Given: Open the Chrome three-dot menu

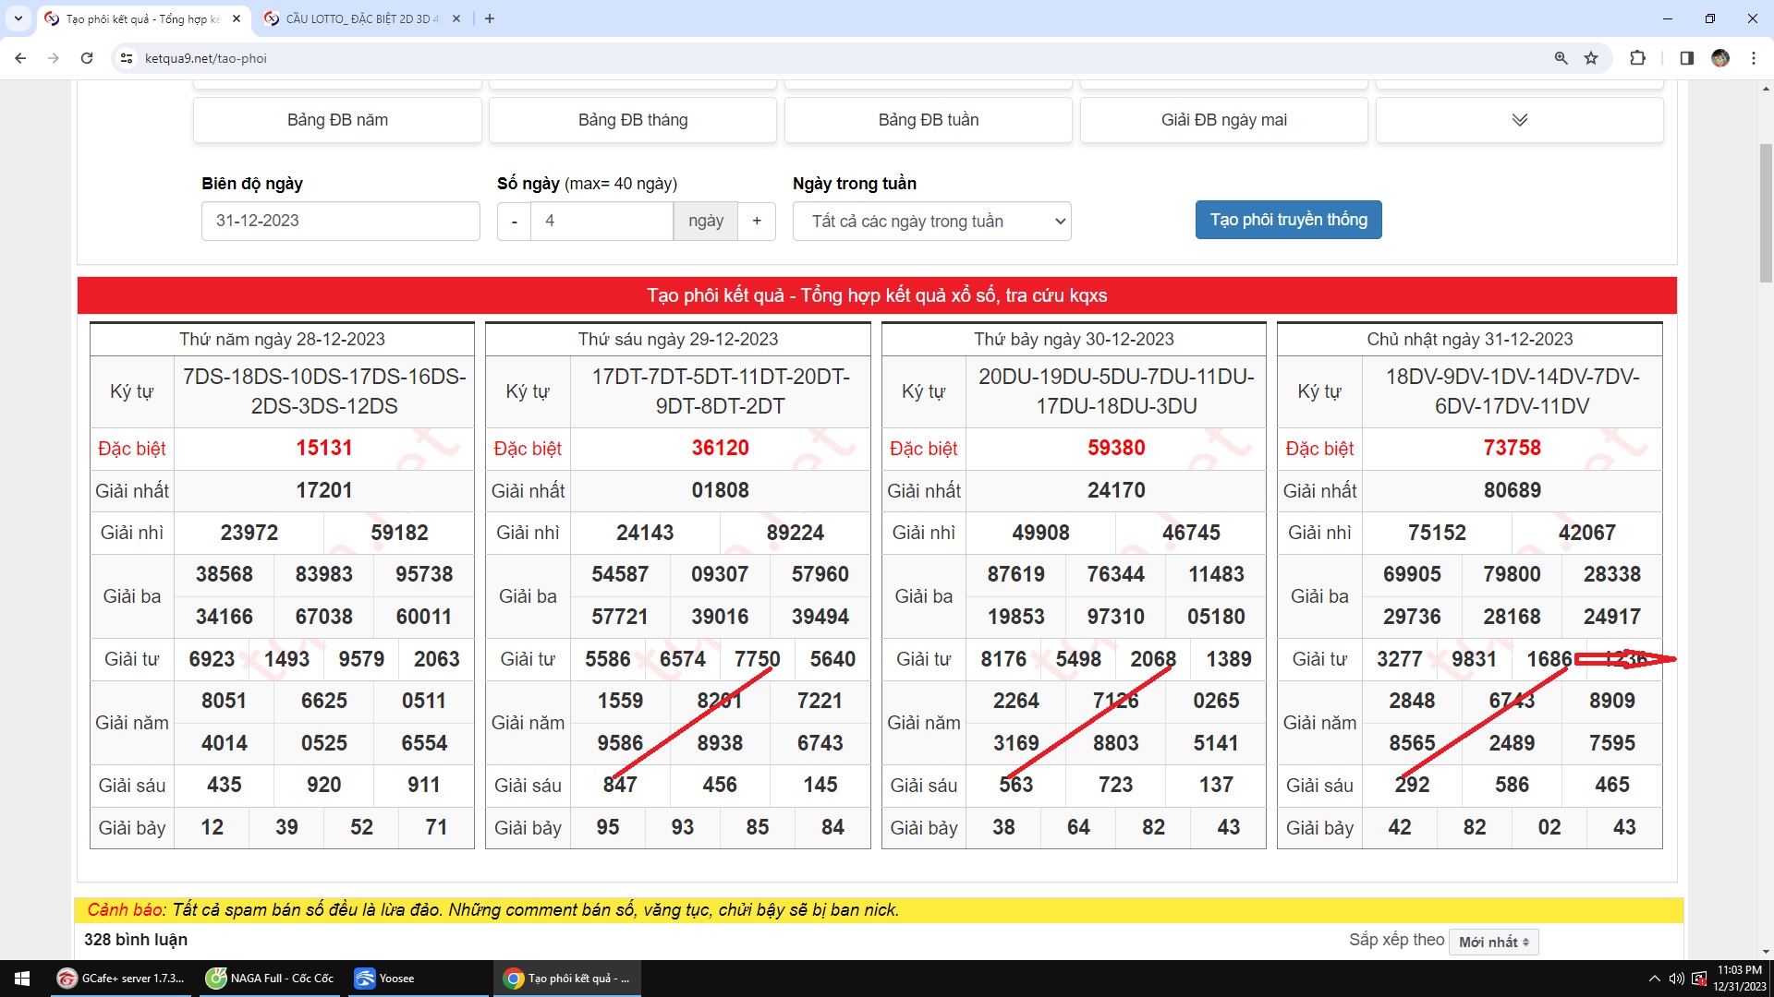Looking at the screenshot, I should (x=1754, y=58).
